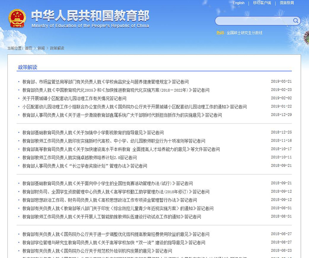
Task: Click the date 2019-01-22
Action: coord(281,106)
